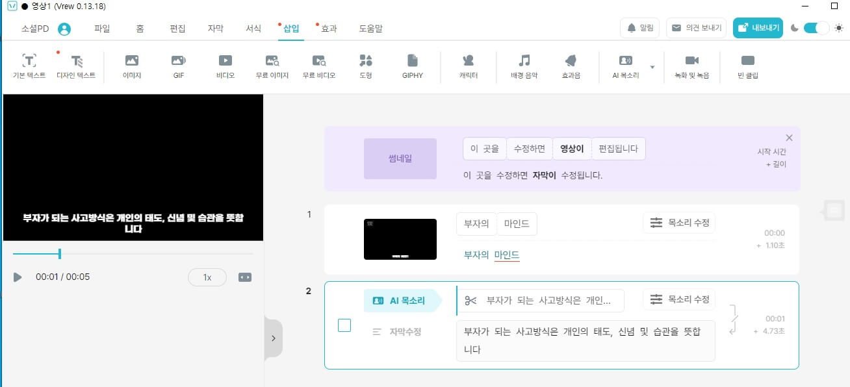Click the 자막수정 label in clip 2
This screenshot has width=850, height=387.
(x=396, y=332)
